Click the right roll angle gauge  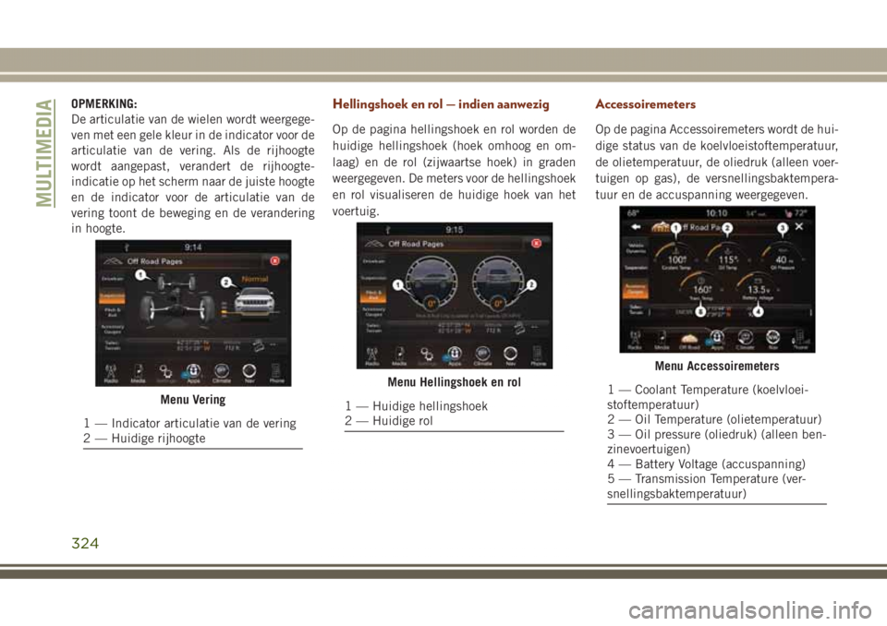point(497,283)
